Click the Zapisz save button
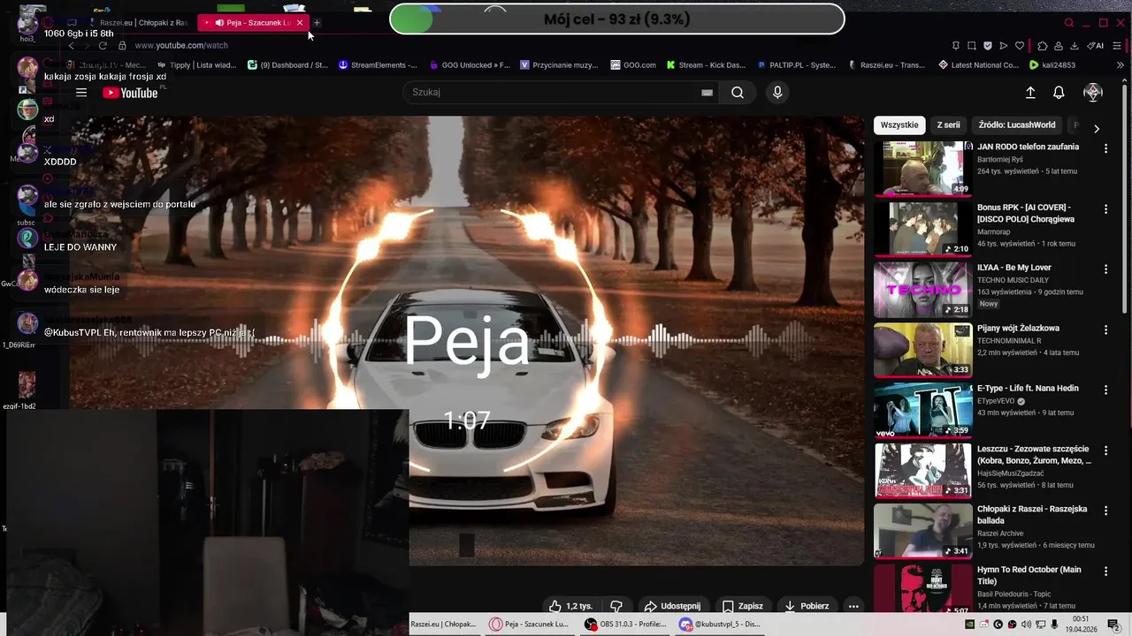1132x636 pixels. (743, 606)
